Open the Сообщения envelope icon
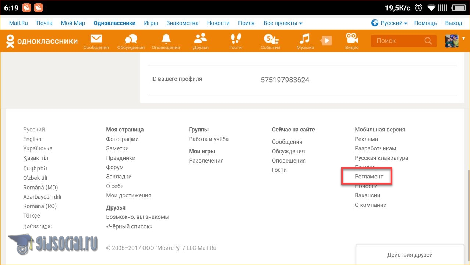The width and height of the screenshot is (470, 265). pos(96,39)
